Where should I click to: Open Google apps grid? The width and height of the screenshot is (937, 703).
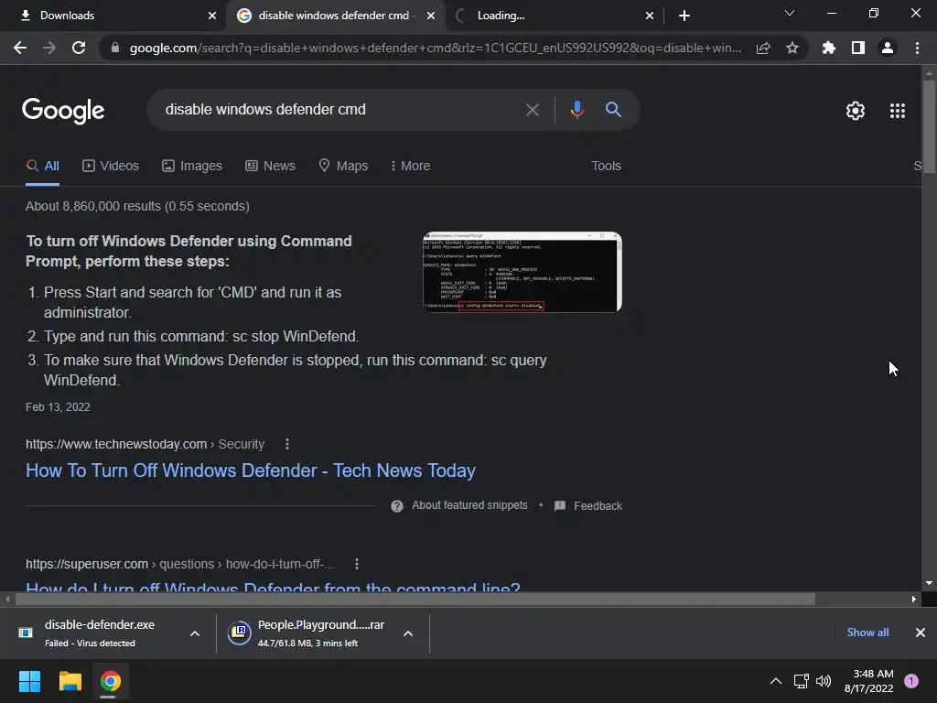point(898,111)
